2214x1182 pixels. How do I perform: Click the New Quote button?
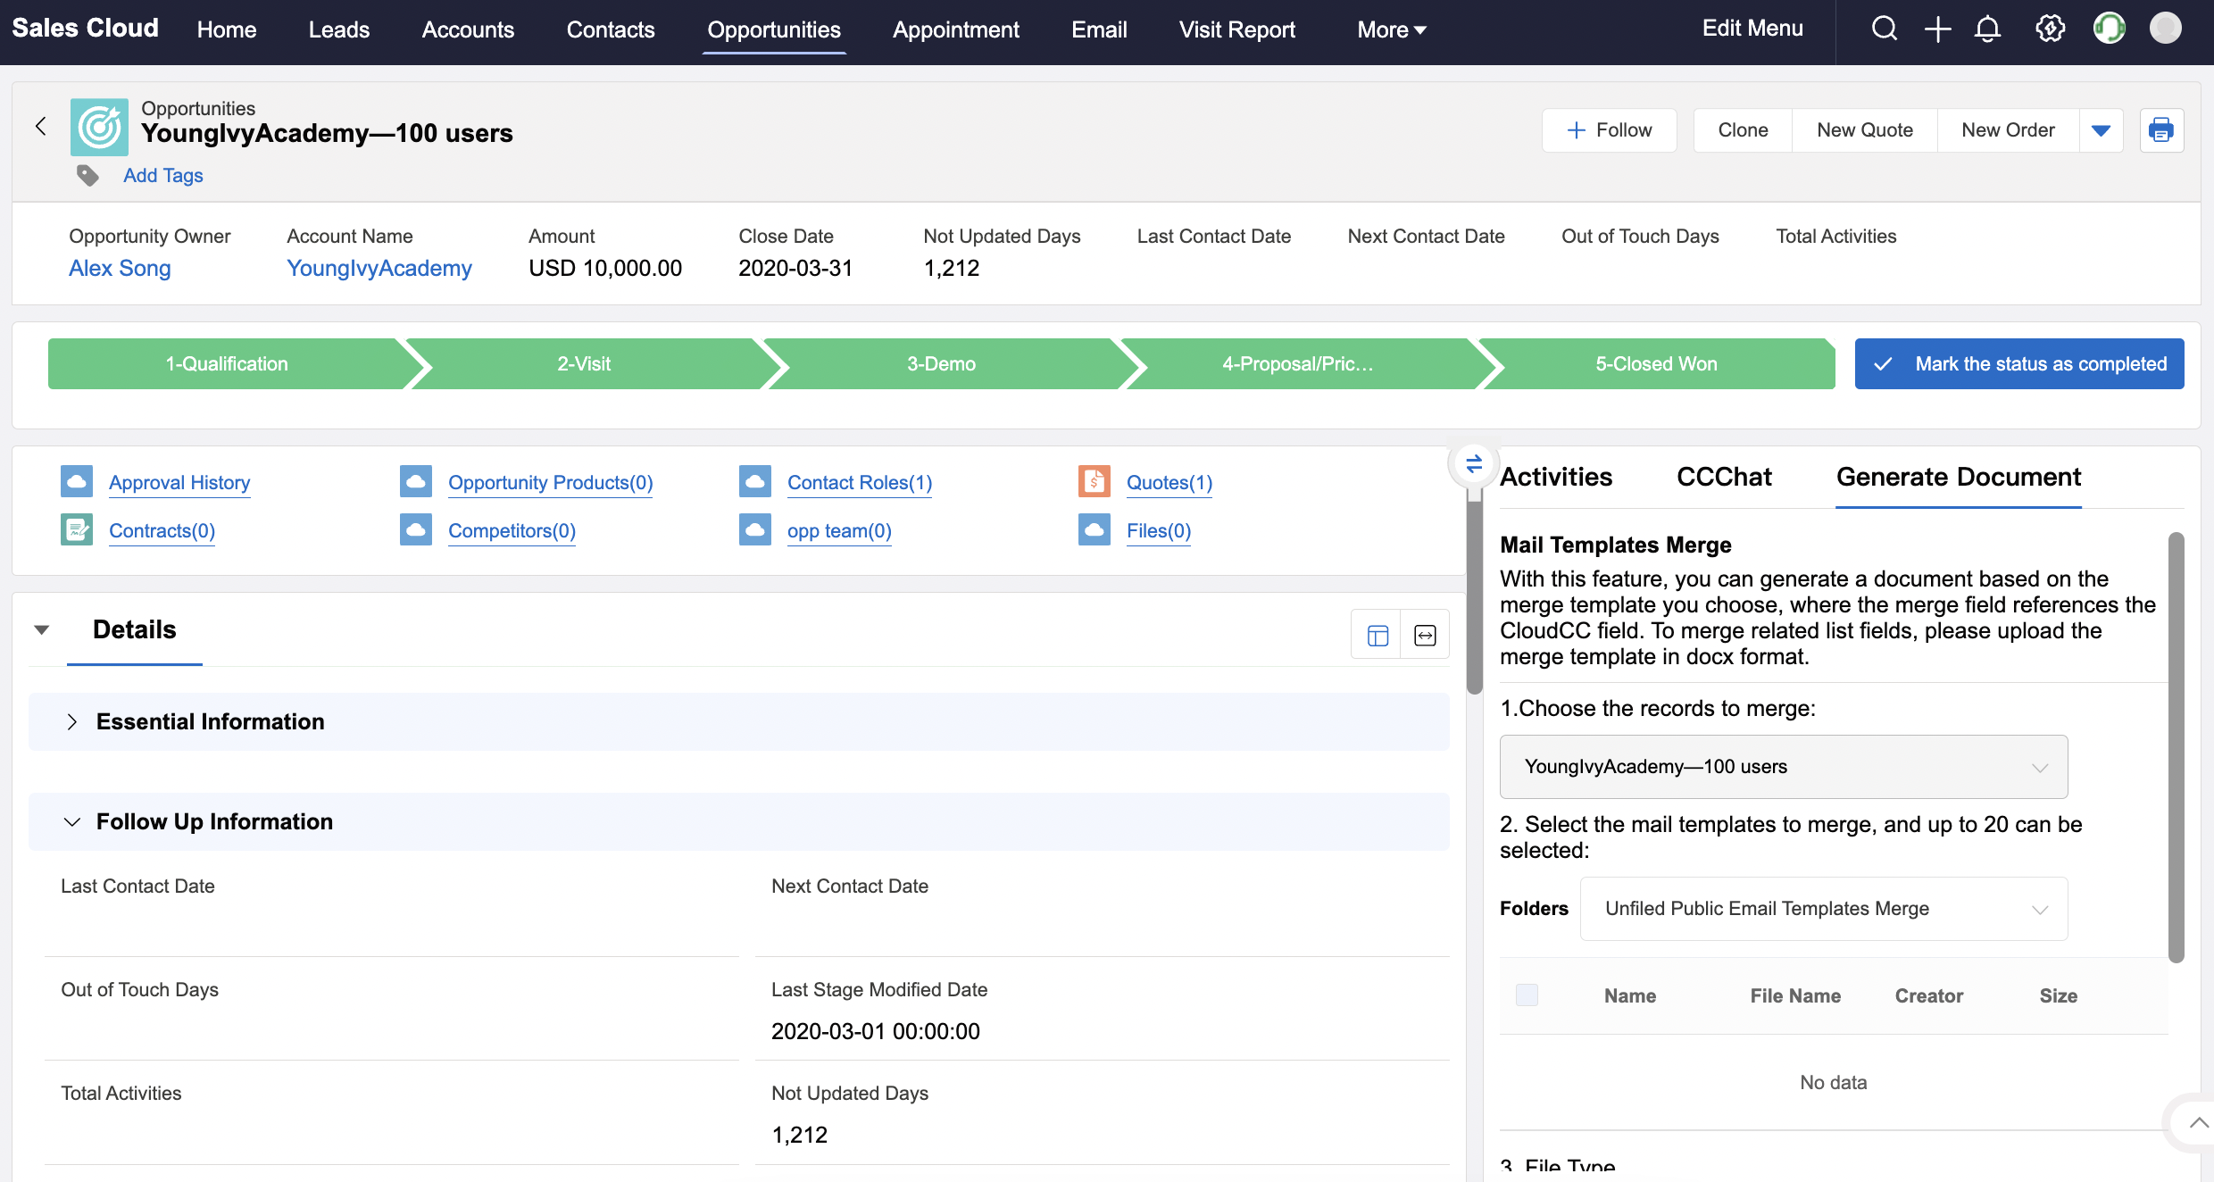pyautogui.click(x=1864, y=130)
